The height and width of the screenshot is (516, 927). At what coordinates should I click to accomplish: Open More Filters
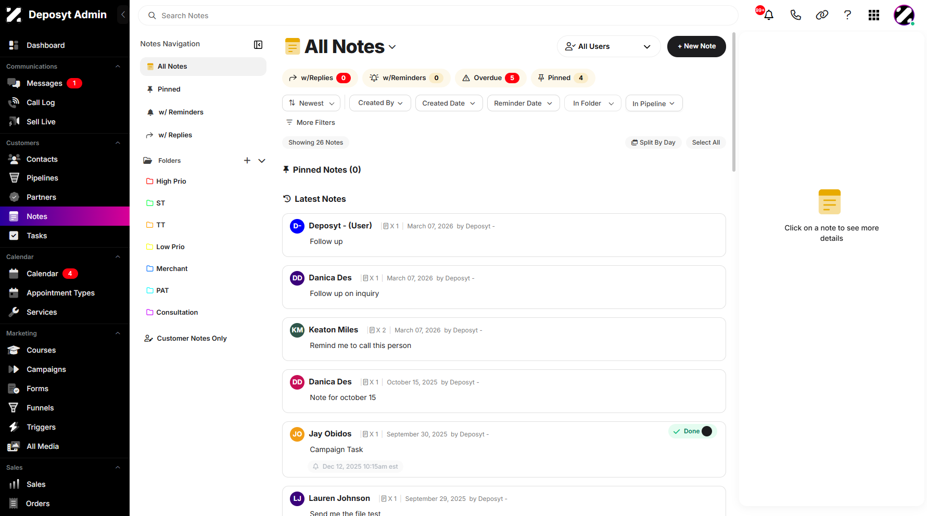click(x=310, y=123)
